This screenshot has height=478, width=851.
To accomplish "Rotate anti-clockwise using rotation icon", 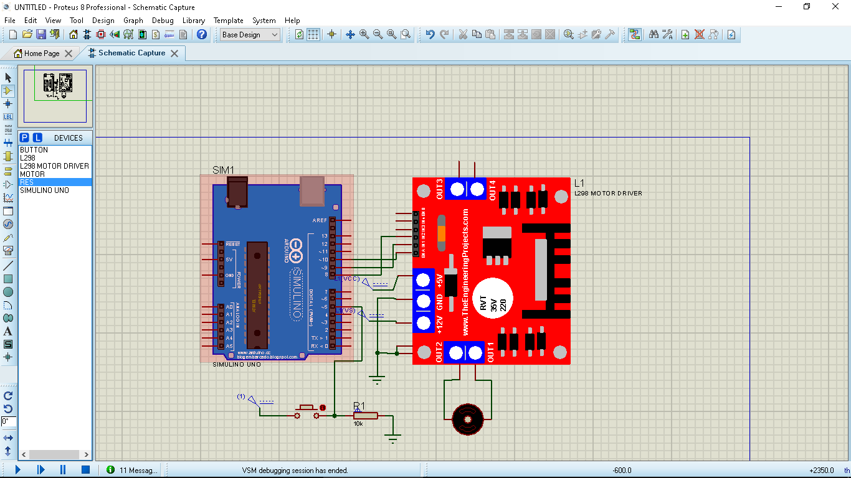I will click(8, 408).
